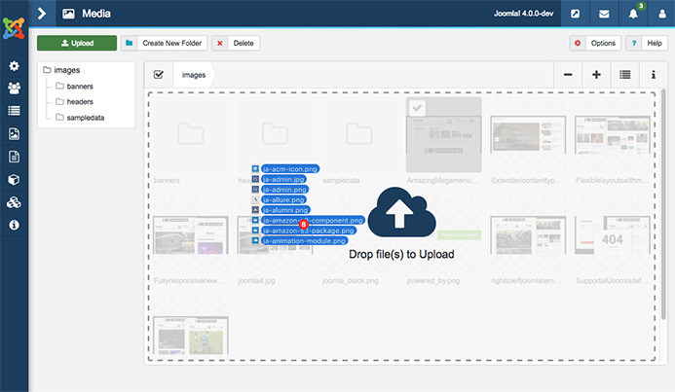The image size is (675, 392).
Task: Select the Extendedcontenttyp... image thumbnail
Action: pos(528,134)
